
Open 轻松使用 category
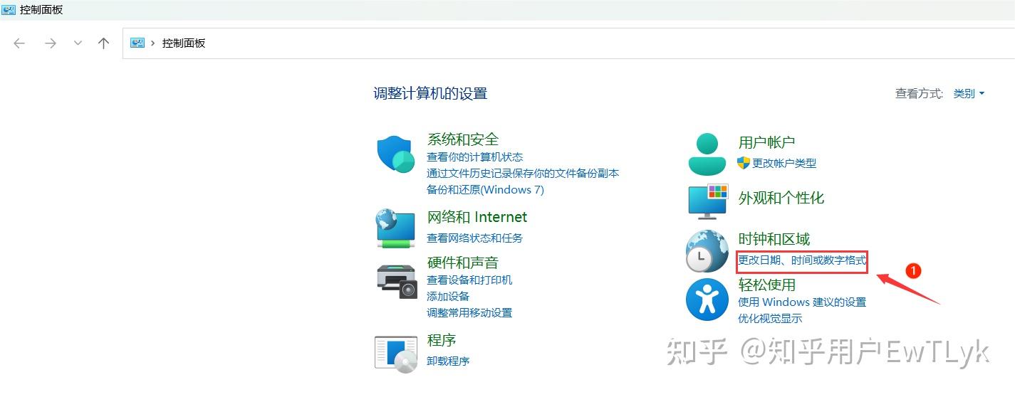[767, 285]
